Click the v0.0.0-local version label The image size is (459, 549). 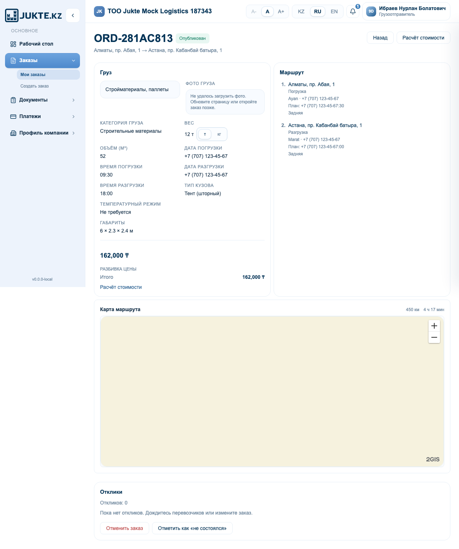[x=42, y=279]
